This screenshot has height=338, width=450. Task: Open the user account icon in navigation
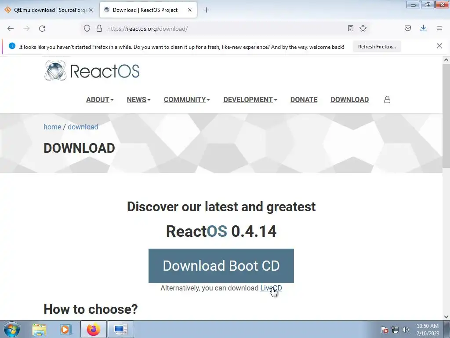pyautogui.click(x=387, y=99)
